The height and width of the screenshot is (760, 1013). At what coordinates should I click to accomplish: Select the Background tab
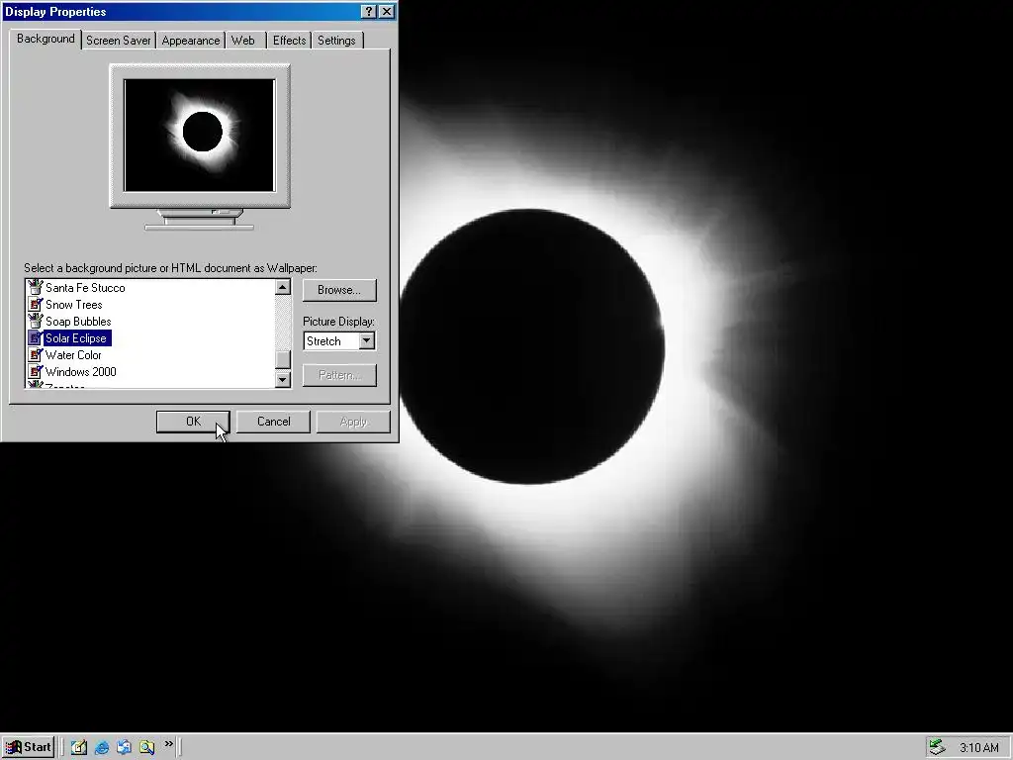[x=46, y=39]
